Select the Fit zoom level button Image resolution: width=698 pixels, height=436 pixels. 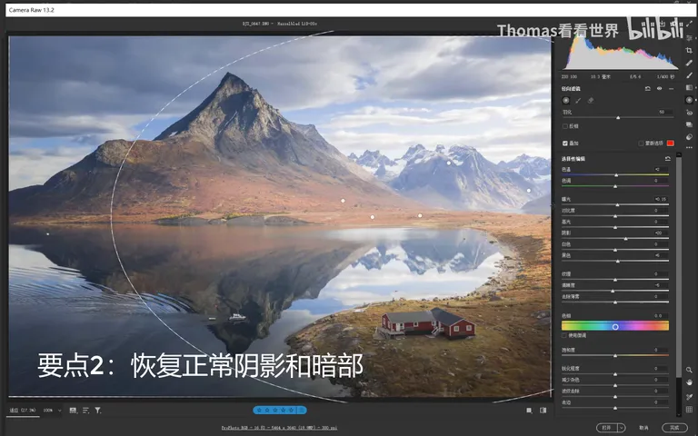[x=23, y=411]
